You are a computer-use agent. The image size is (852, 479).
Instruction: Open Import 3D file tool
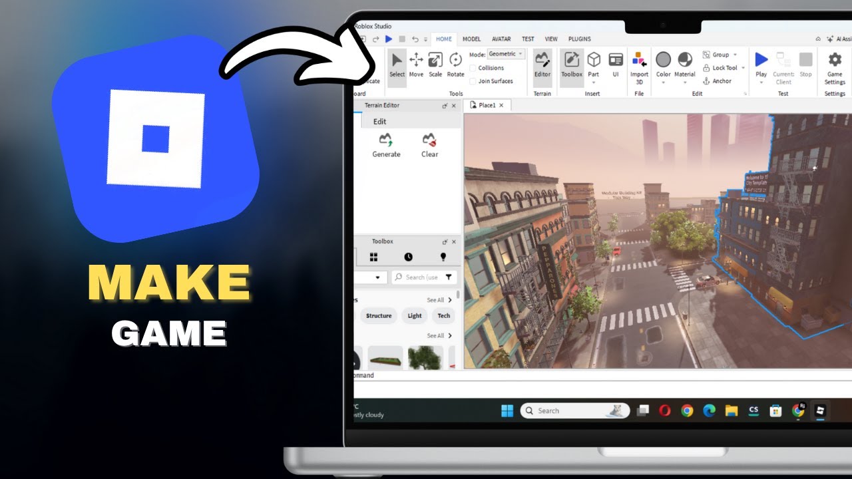tap(639, 68)
